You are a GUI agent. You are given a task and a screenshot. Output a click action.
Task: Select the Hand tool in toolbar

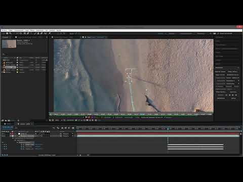[7, 33]
